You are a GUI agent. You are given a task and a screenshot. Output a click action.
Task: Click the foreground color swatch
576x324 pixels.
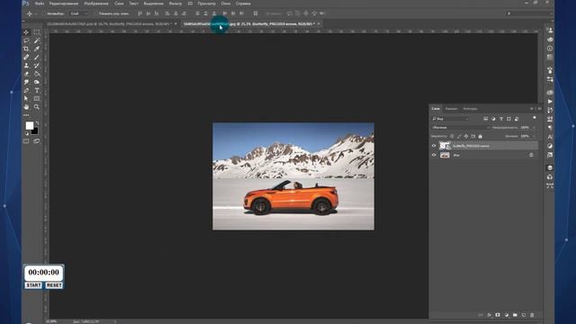30,126
